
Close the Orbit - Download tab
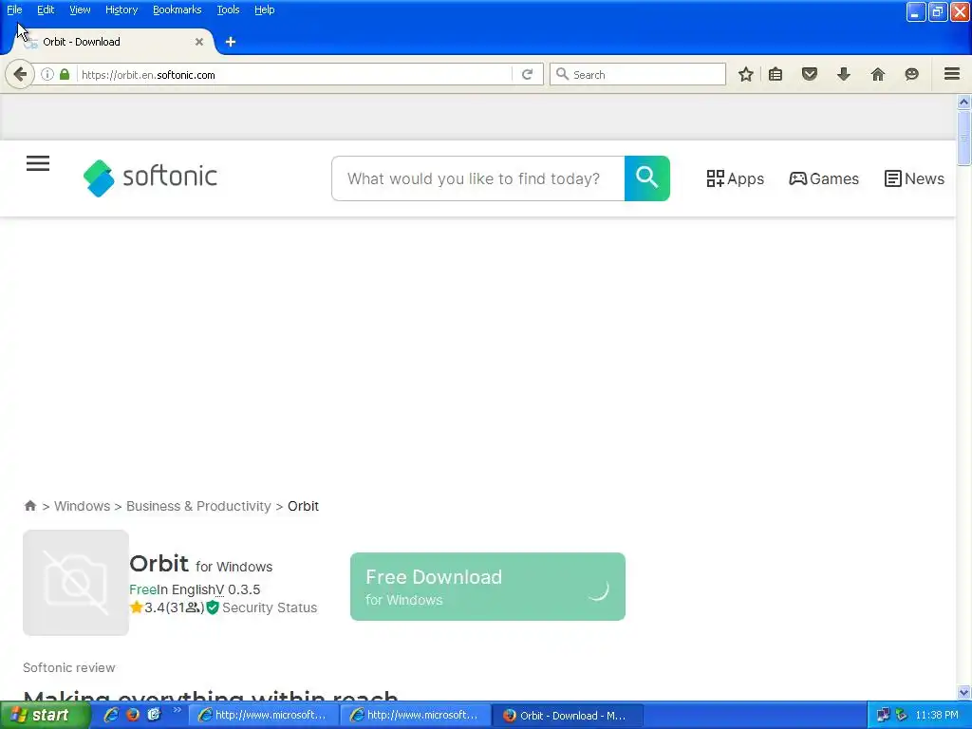pos(199,42)
